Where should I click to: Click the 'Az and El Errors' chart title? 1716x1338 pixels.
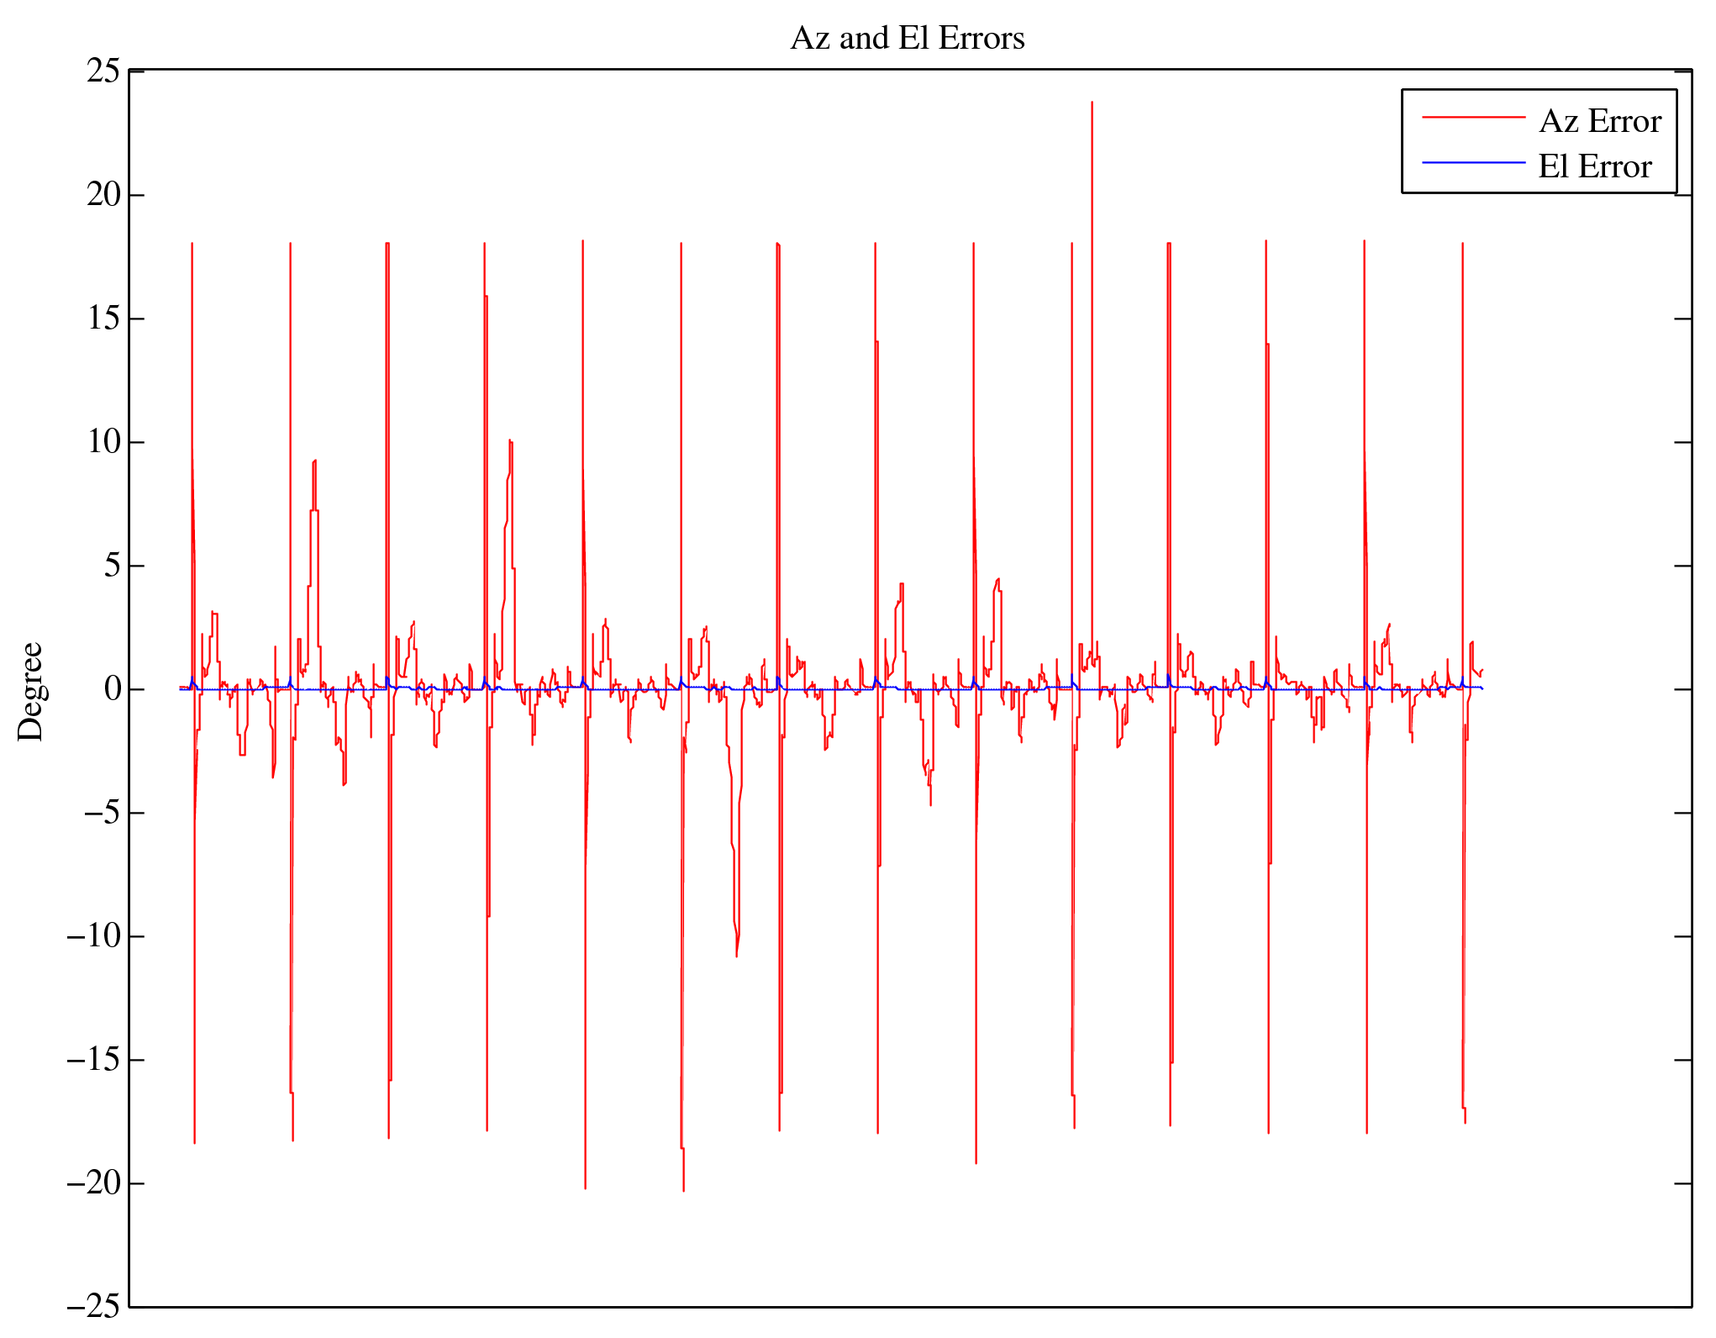click(x=907, y=39)
